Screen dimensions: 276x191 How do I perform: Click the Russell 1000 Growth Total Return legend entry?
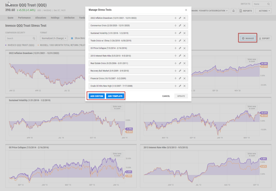[61, 45]
